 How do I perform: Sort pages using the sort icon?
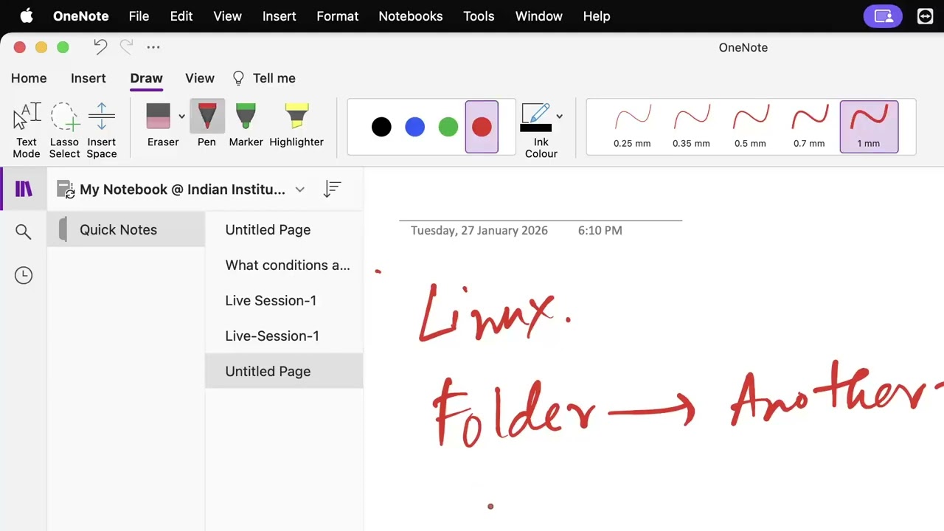pos(333,190)
